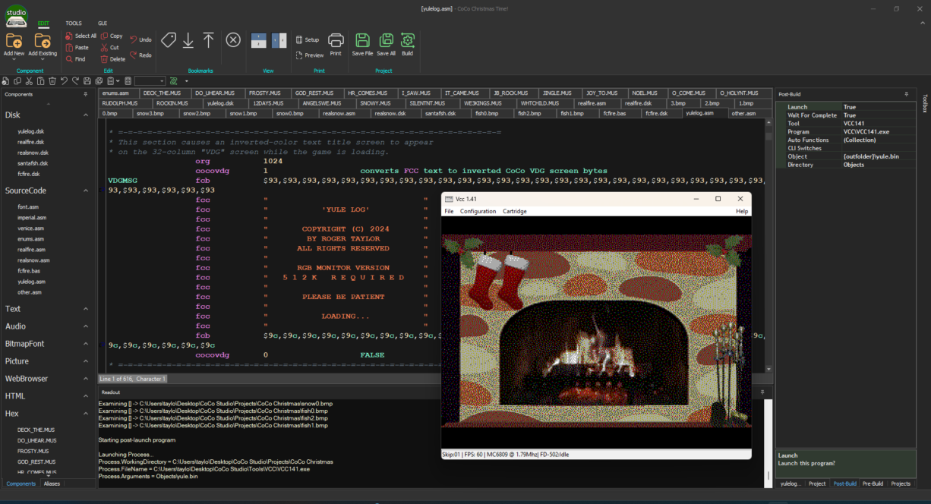
Task: Select imperial.asm in SourceCode list
Action: pos(32,217)
